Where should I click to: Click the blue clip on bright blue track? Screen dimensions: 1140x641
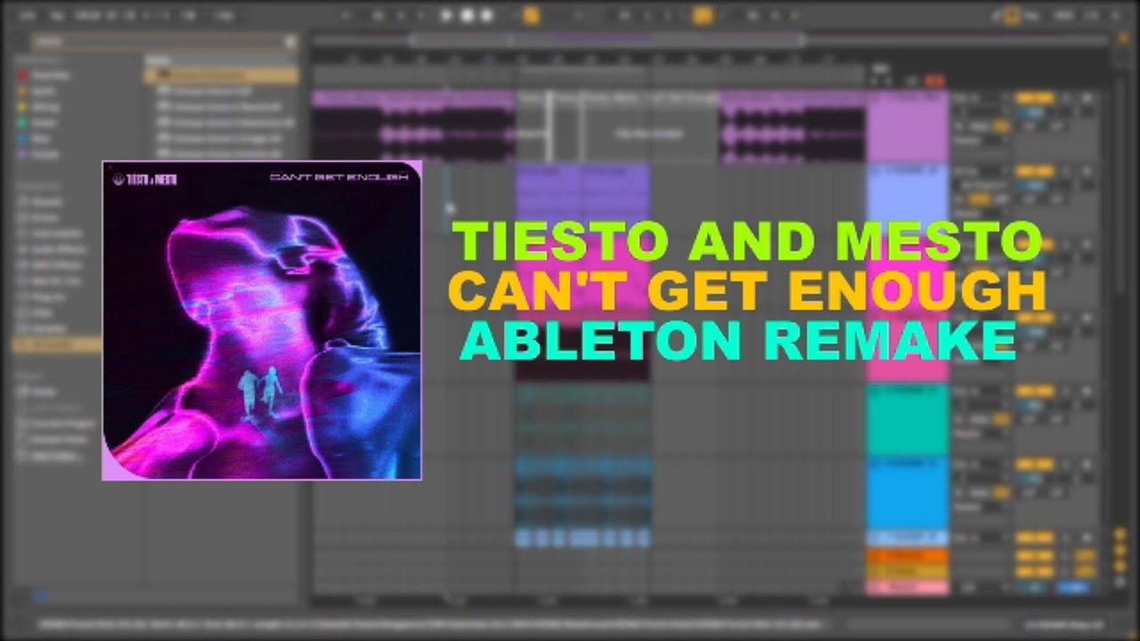tap(582, 493)
